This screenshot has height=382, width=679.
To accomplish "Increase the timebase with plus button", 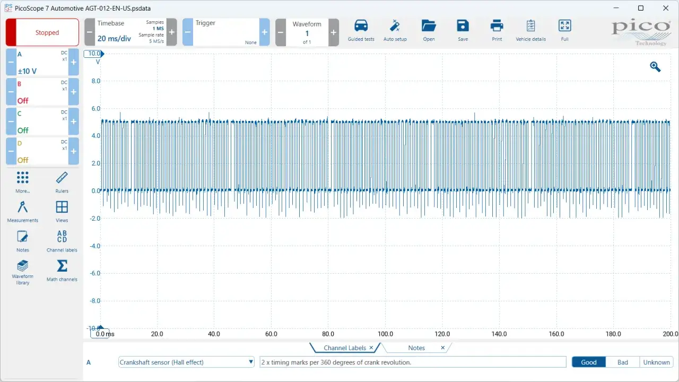I will coord(172,32).
